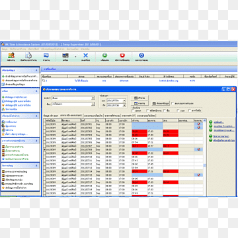This screenshot has width=238, height=238.
Task: Click the refresh icon in the machine list row
Action: [44, 81]
